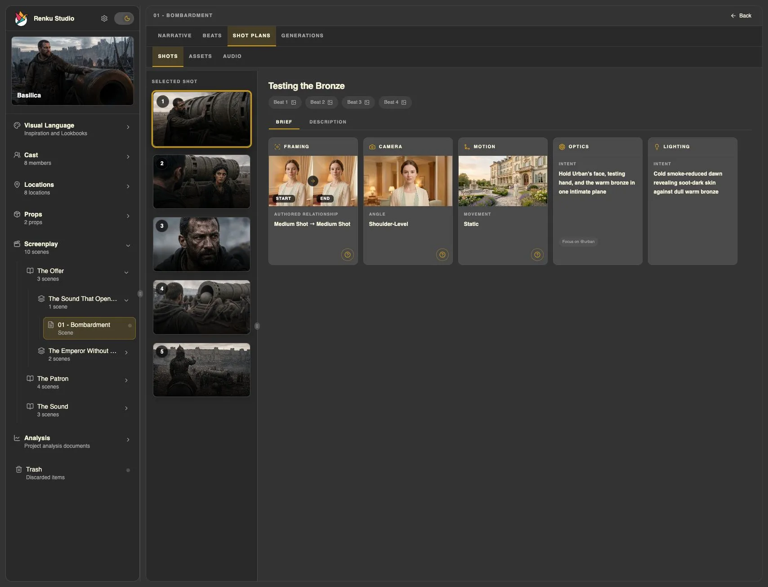
Task: Open the Trash discarded items row
Action: pos(72,473)
